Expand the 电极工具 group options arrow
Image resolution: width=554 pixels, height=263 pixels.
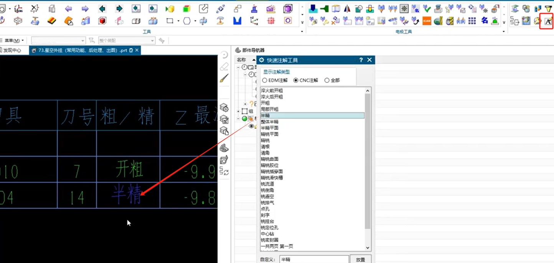pos(504,31)
